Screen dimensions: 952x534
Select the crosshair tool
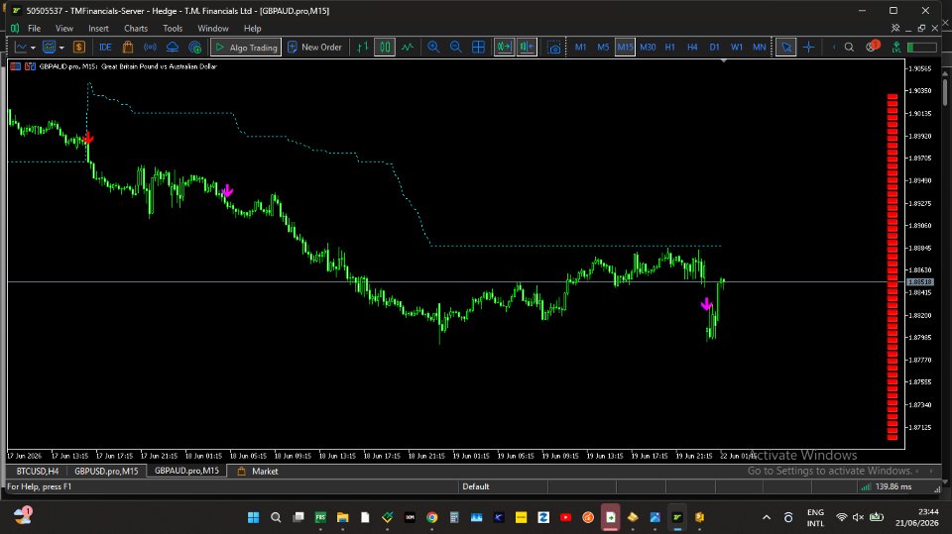pyautogui.click(x=809, y=47)
